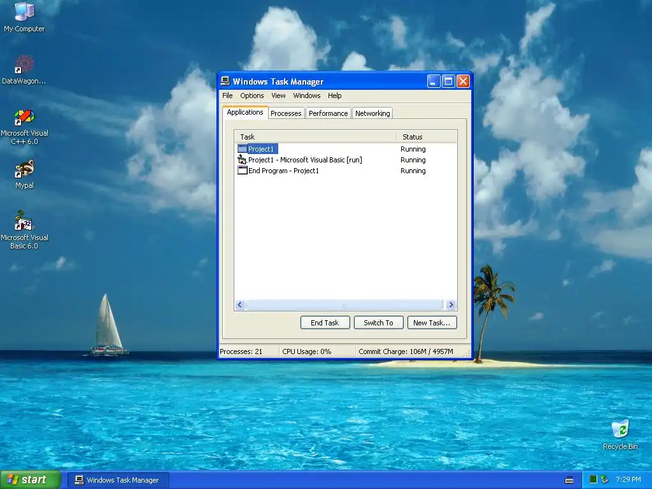Switch to the Performance tab
This screenshot has height=489, width=652.
[x=328, y=113]
